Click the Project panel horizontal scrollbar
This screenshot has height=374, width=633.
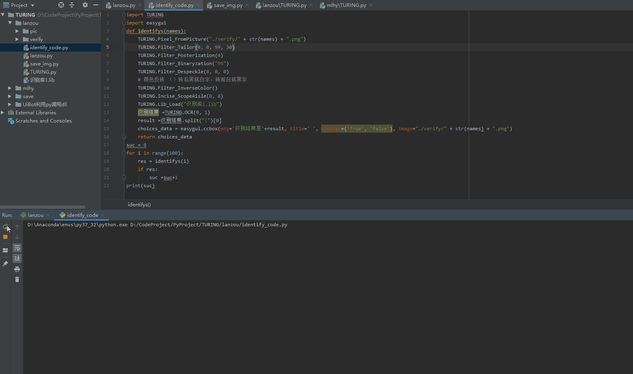(x=43, y=207)
